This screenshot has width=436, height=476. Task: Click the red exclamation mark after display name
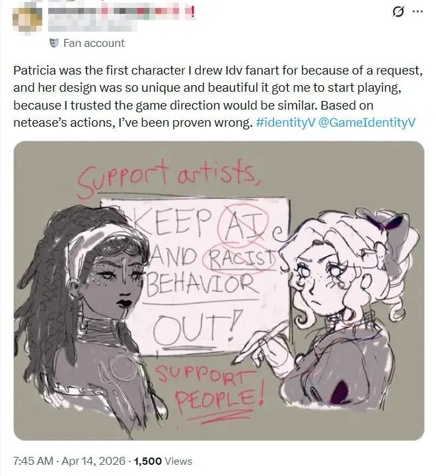point(192,12)
